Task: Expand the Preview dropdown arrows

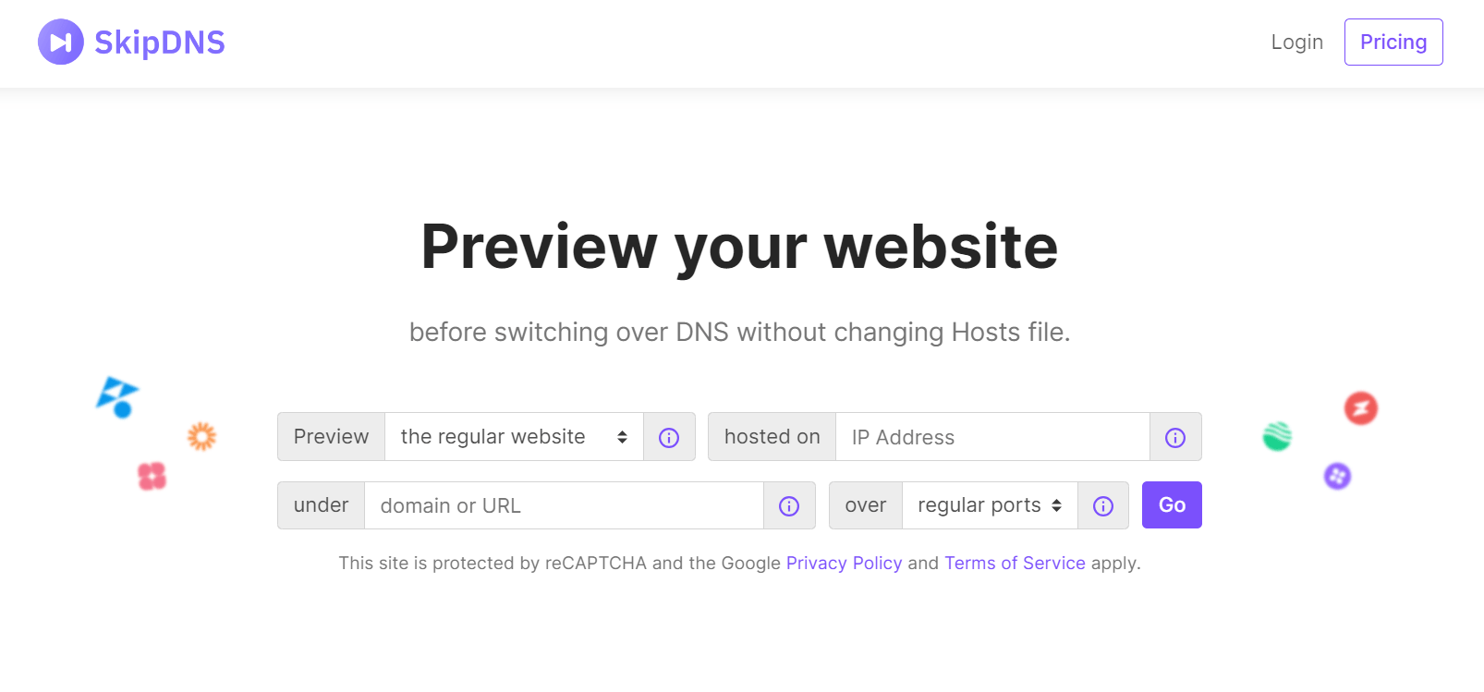Action: [x=621, y=436]
